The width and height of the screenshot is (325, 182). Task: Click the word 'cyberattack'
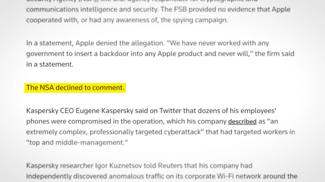click(x=182, y=132)
